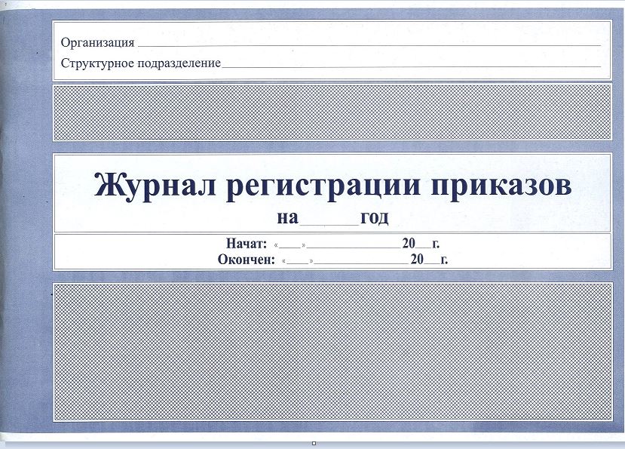The width and height of the screenshot is (625, 449).
Task: Click the blue cover spine edge
Action: click(9, 226)
